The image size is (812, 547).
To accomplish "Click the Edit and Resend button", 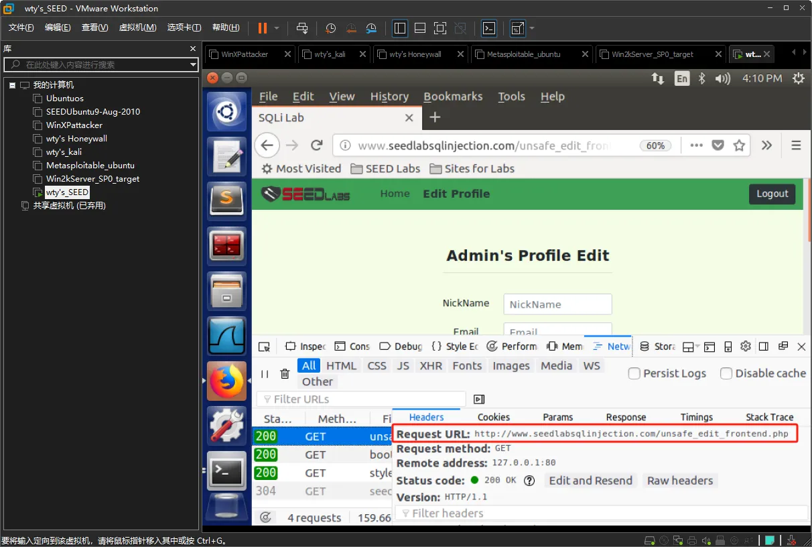I will point(590,481).
